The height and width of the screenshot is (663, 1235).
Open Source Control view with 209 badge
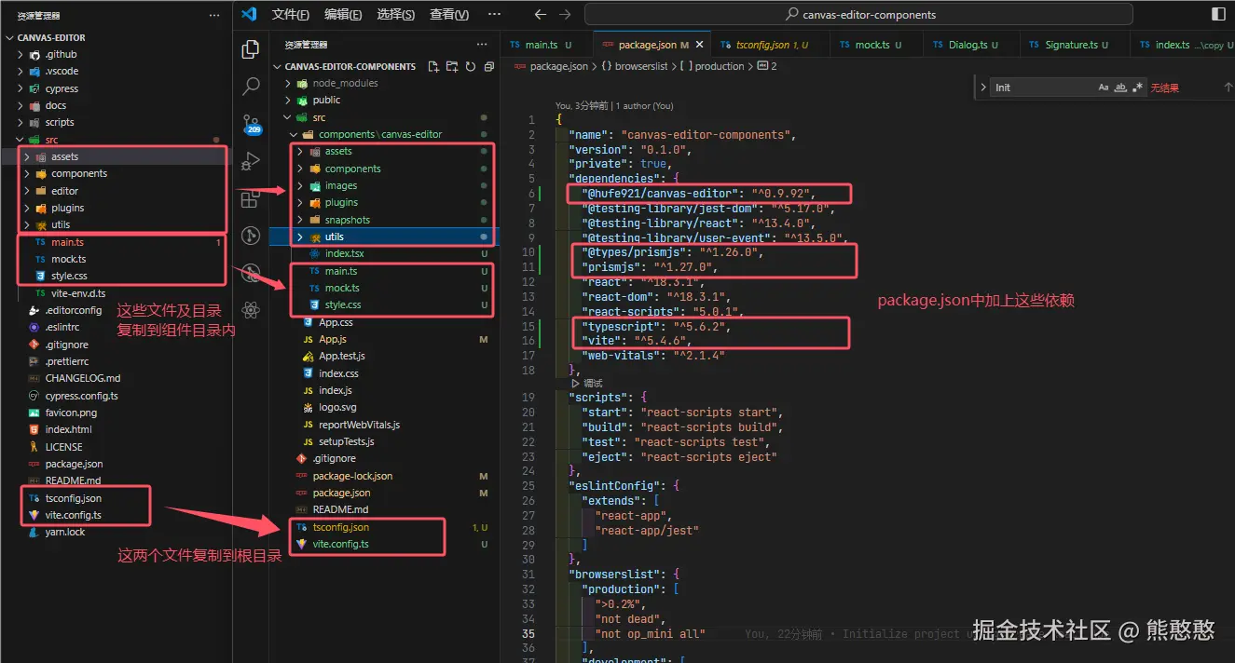pyautogui.click(x=250, y=124)
